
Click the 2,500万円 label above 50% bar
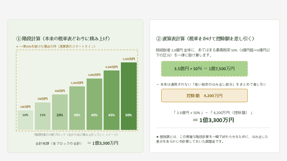(129, 59)
